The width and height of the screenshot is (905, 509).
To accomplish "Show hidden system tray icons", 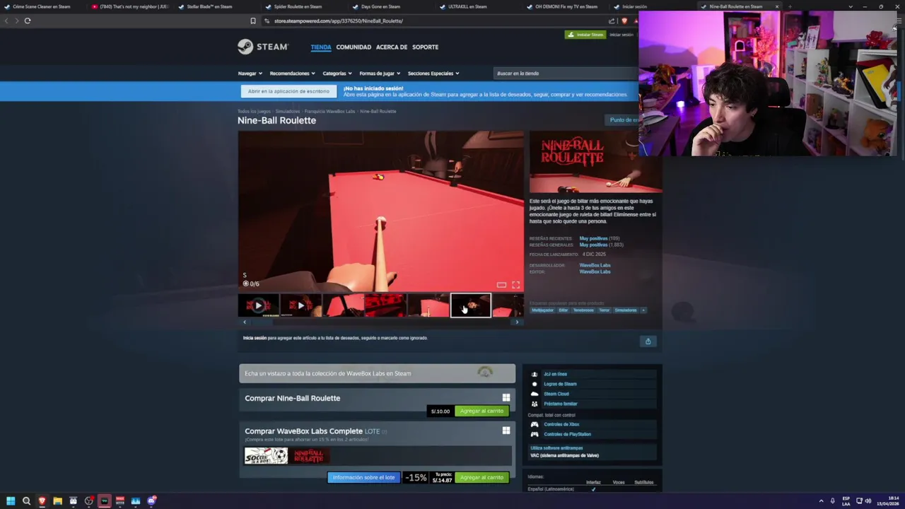I will (x=822, y=501).
